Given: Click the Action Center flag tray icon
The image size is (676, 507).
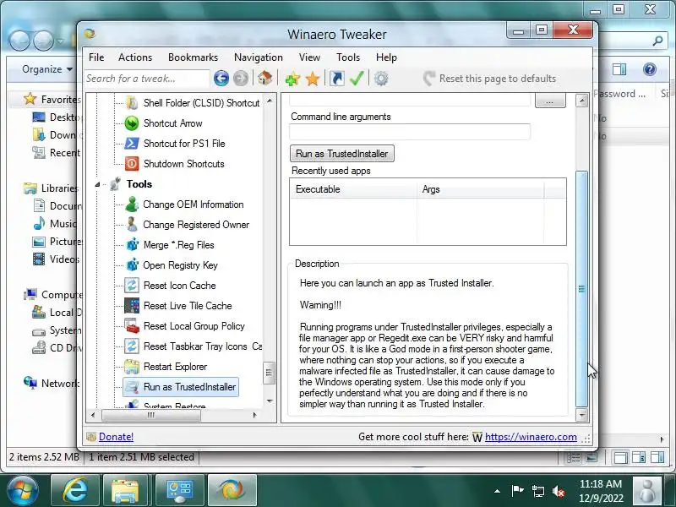Looking at the screenshot, I should (x=517, y=491).
